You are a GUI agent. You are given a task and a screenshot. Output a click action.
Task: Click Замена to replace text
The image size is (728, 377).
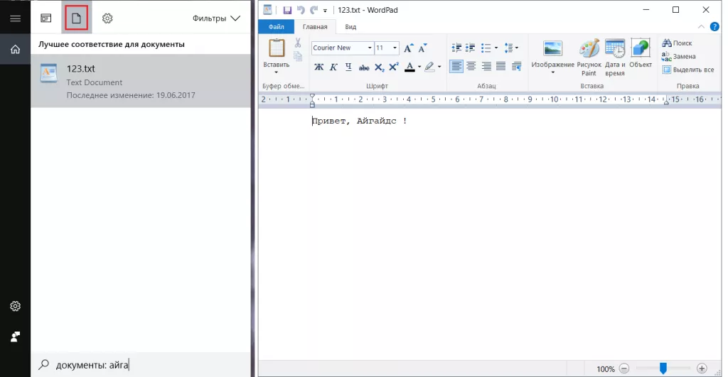point(679,57)
